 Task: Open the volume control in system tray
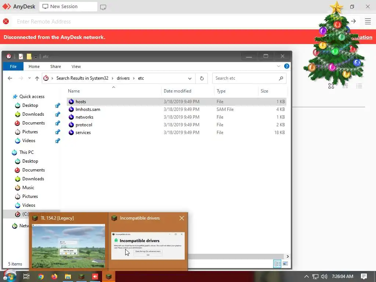pyautogui.click(x=324, y=276)
